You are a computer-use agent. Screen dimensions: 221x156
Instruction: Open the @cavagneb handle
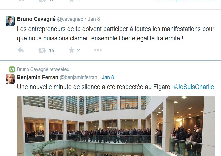coord(70,19)
